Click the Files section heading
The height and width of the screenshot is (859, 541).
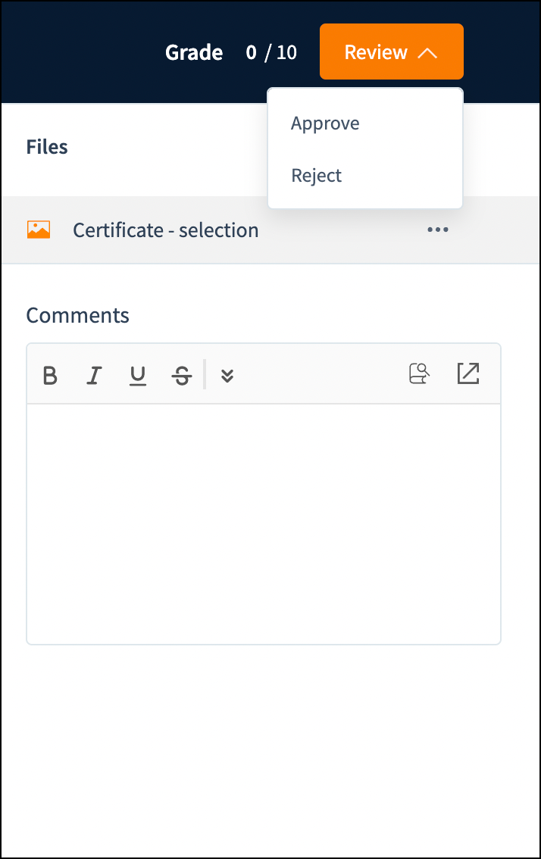coord(47,147)
